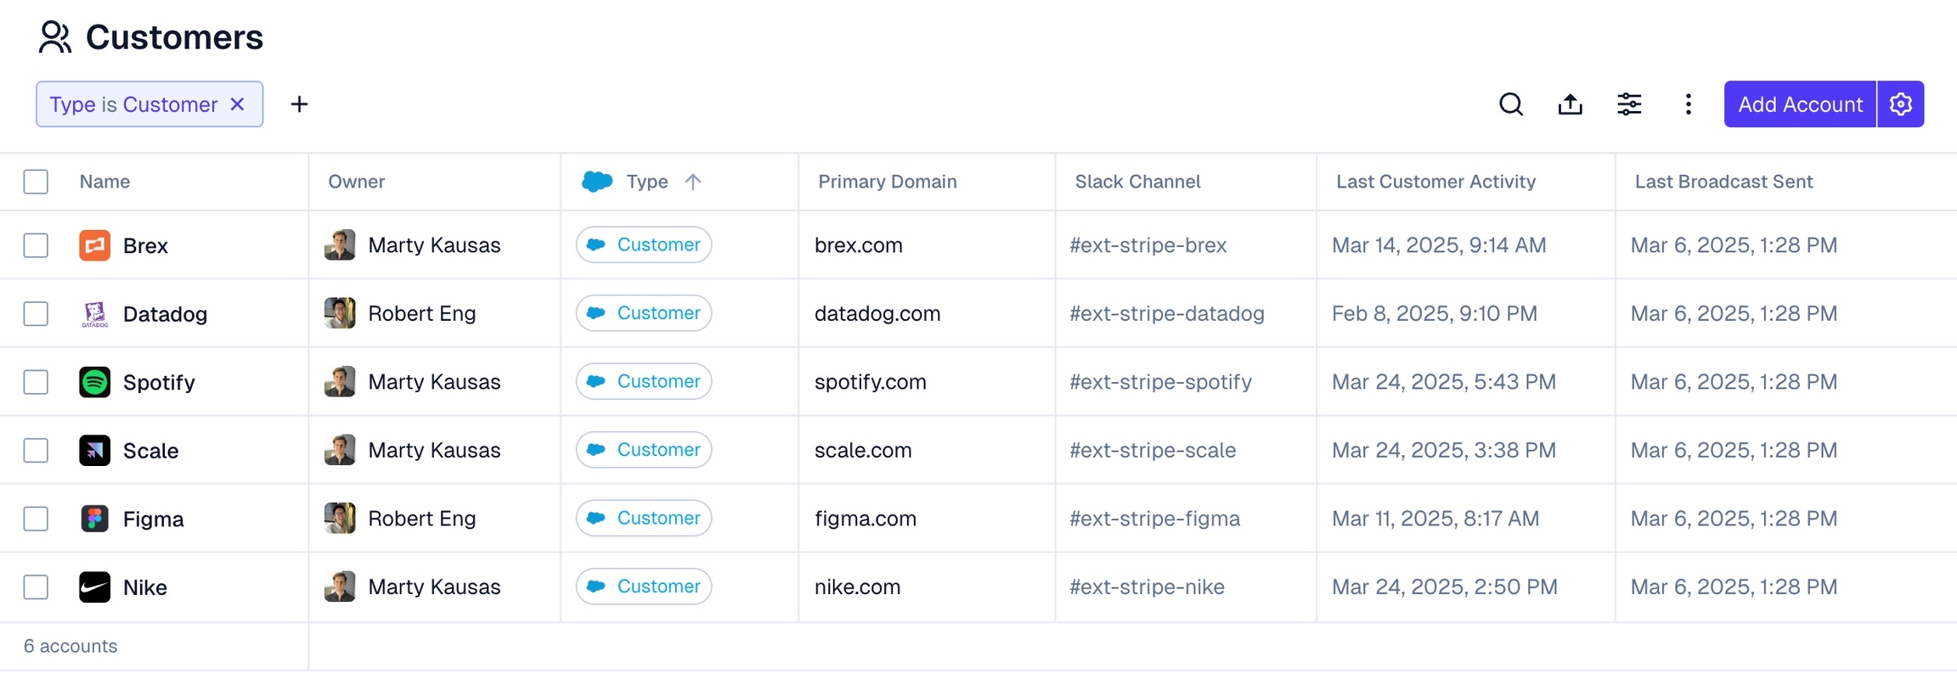Click the Customers people icon in the heading
Viewport: 1957px width, 685px height.
click(x=55, y=37)
